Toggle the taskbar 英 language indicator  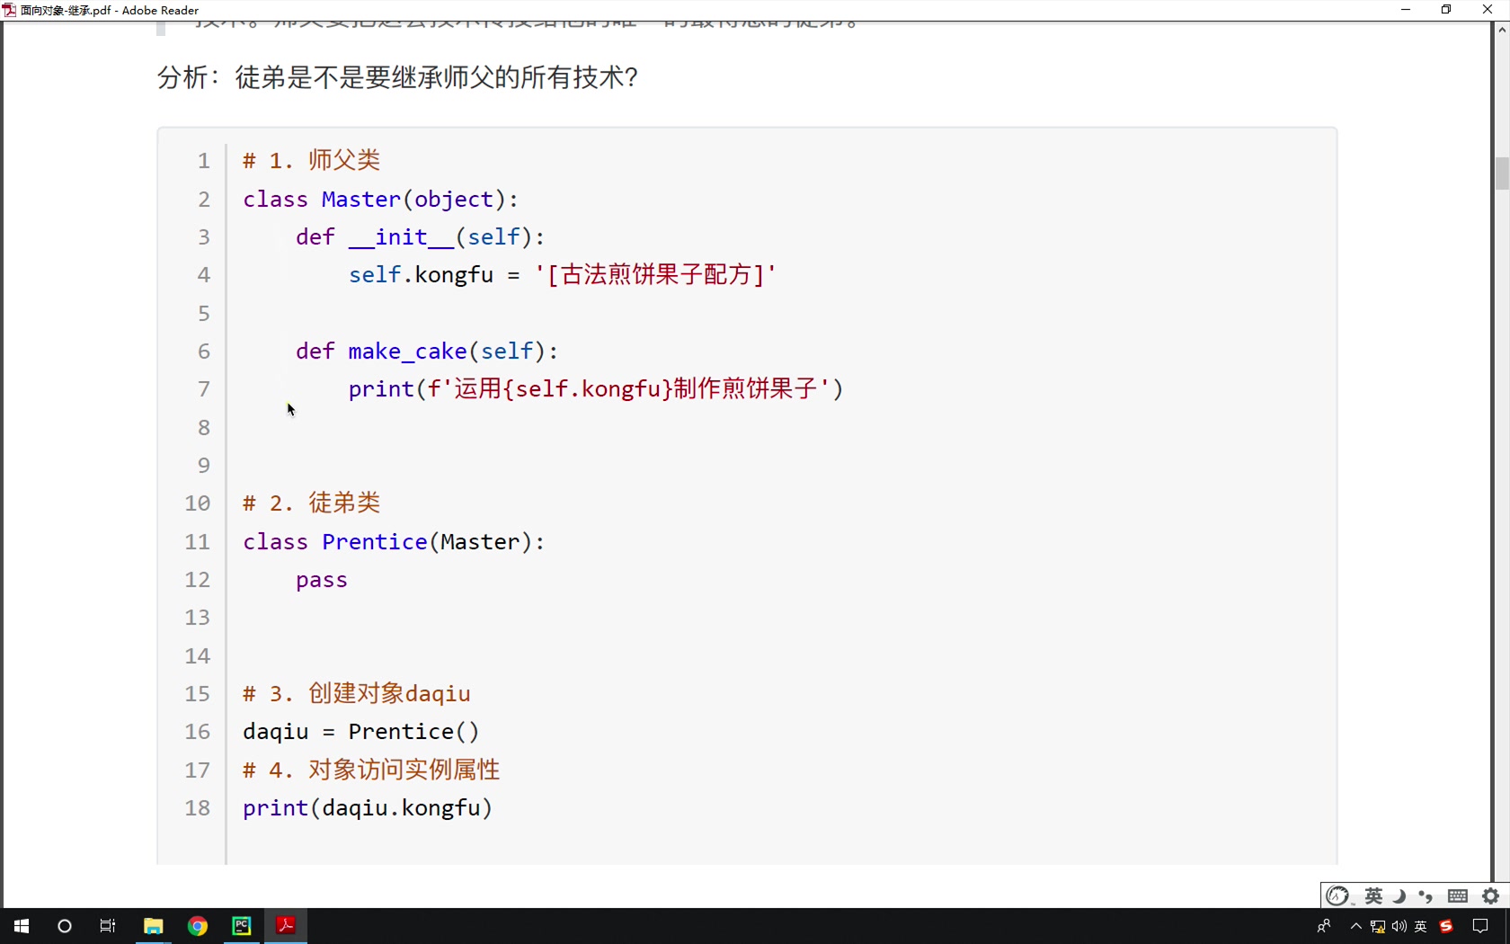[1421, 927]
